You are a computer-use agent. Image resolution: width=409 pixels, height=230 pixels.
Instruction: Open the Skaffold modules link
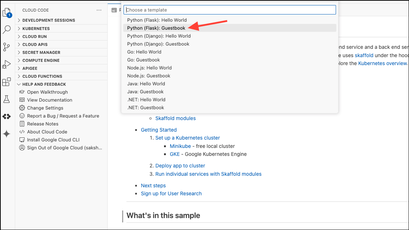175,118
